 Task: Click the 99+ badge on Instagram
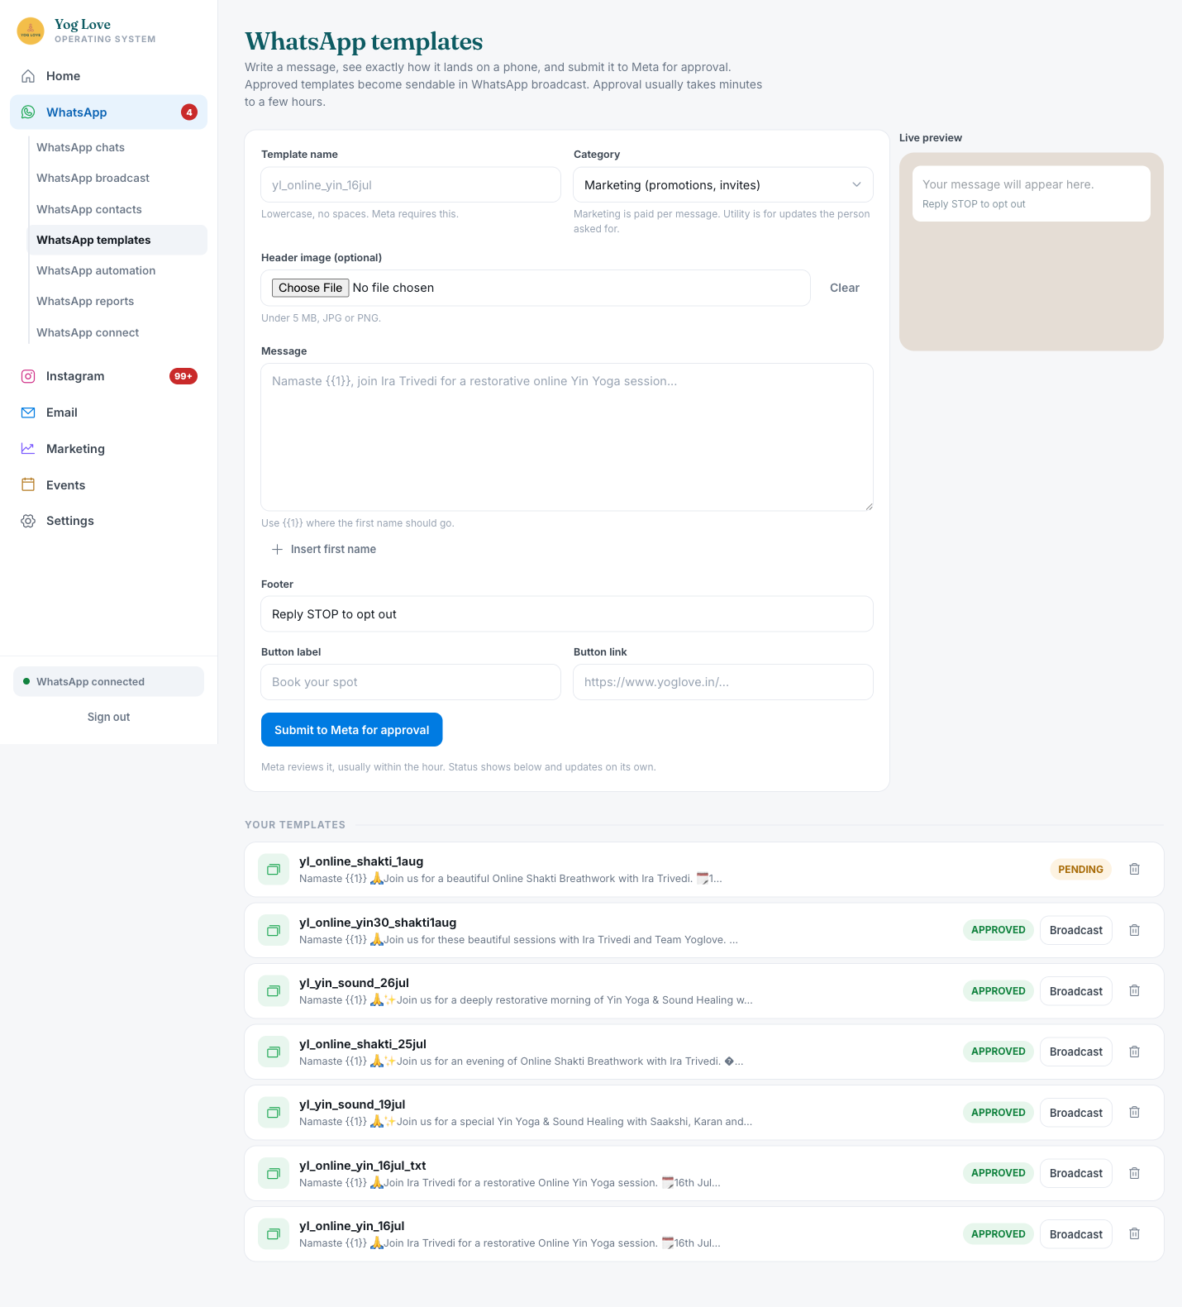coord(183,376)
